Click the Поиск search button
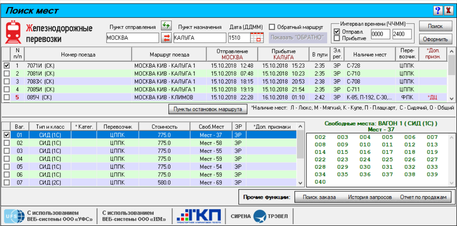 coord(435,26)
